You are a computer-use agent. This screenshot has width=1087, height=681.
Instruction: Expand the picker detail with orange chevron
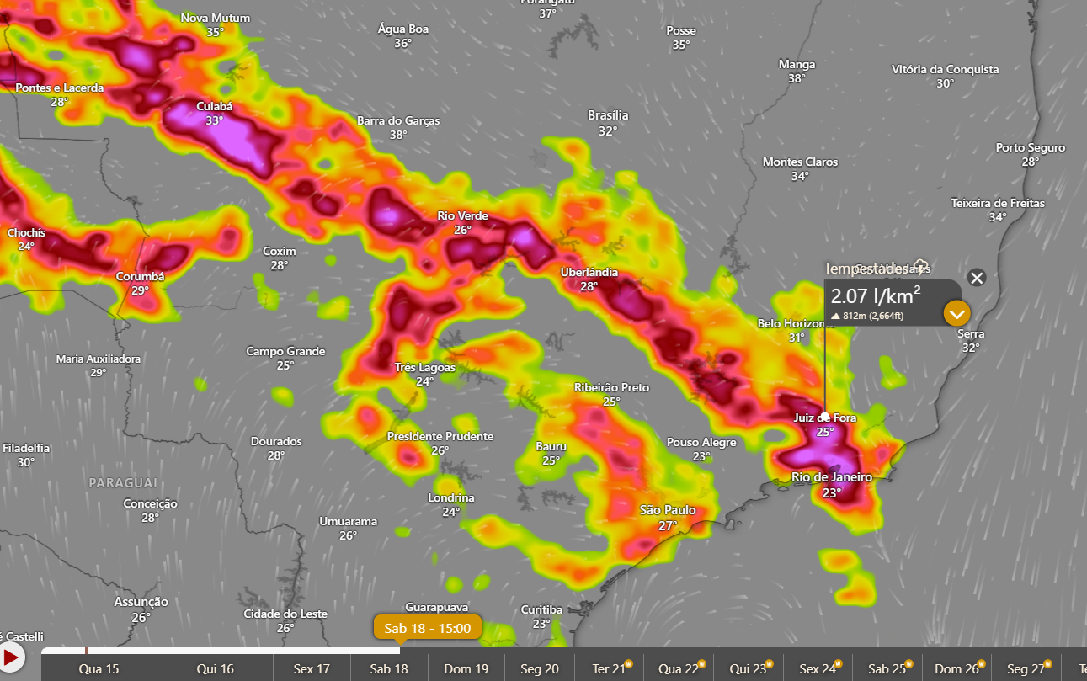(x=957, y=314)
